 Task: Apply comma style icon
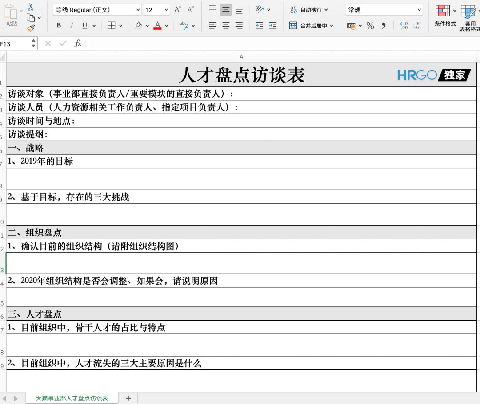(384, 26)
